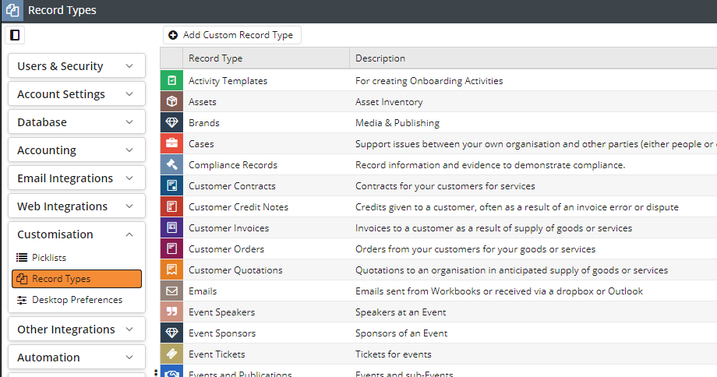Click the brown Assets cube icon
The image size is (717, 377).
point(171,101)
